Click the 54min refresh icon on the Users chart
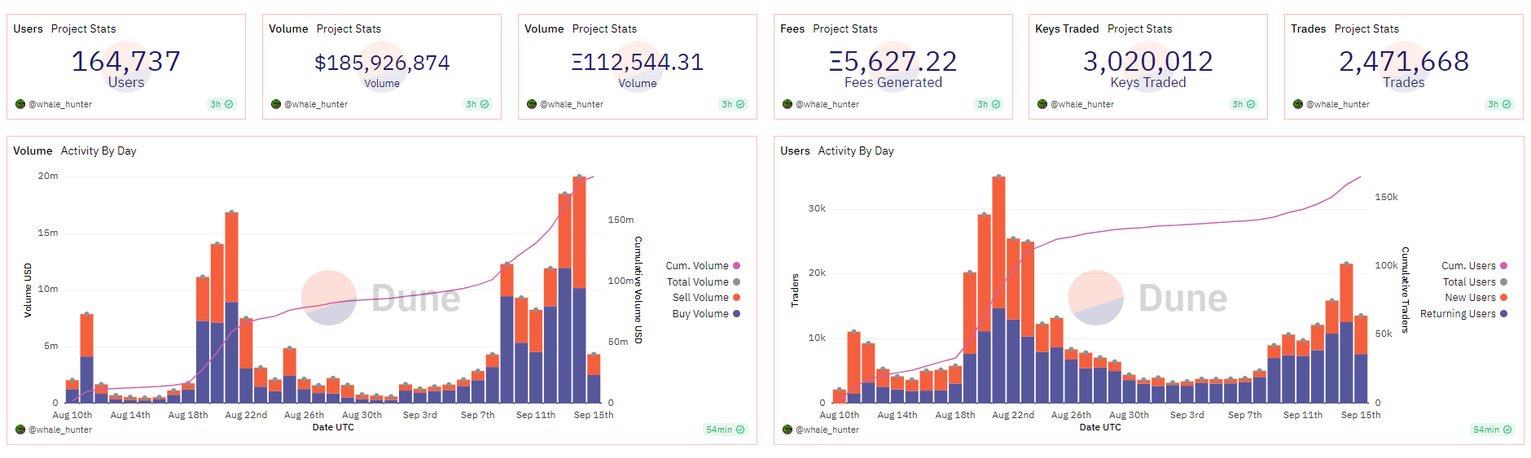 coord(1507,430)
